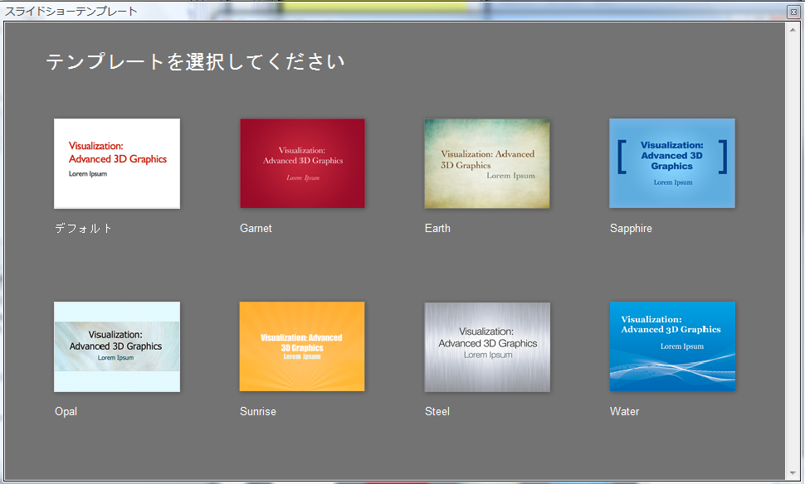
Task: Pick the Earth textured template thumbnail
Action: point(487,163)
